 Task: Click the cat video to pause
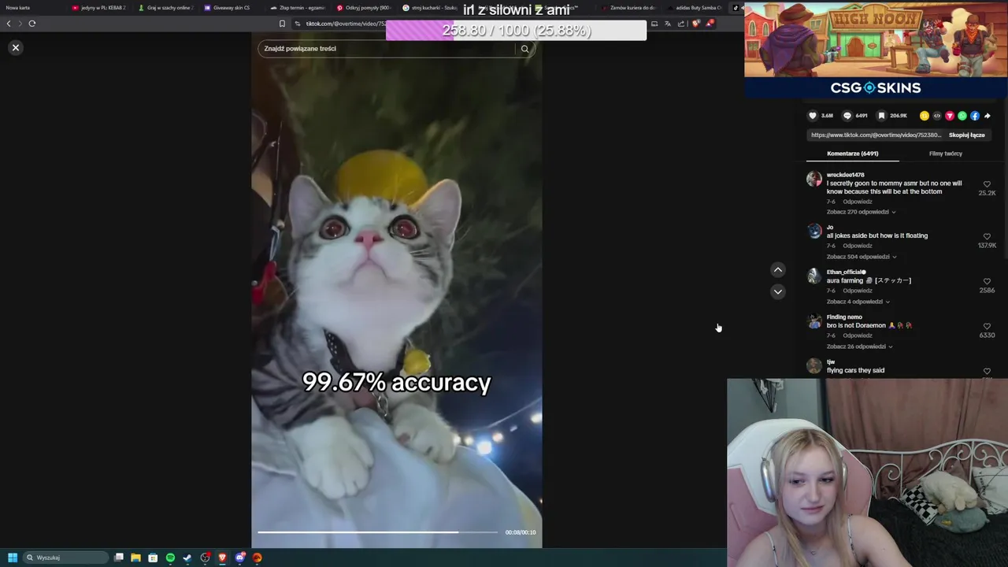396,290
